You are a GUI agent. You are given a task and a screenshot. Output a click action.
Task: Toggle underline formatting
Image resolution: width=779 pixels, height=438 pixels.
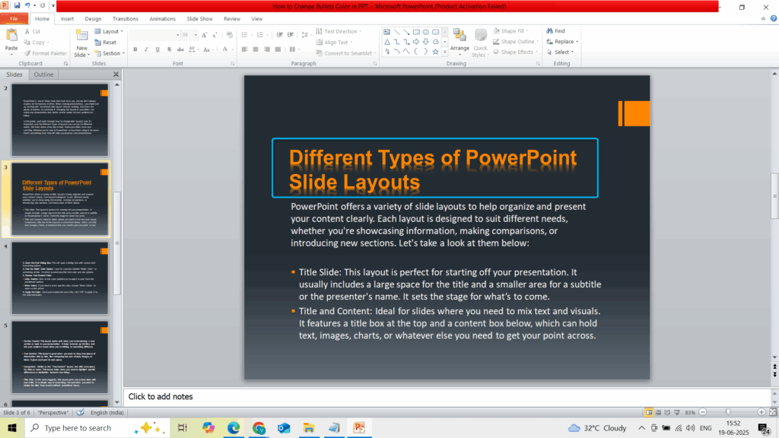tap(157, 49)
